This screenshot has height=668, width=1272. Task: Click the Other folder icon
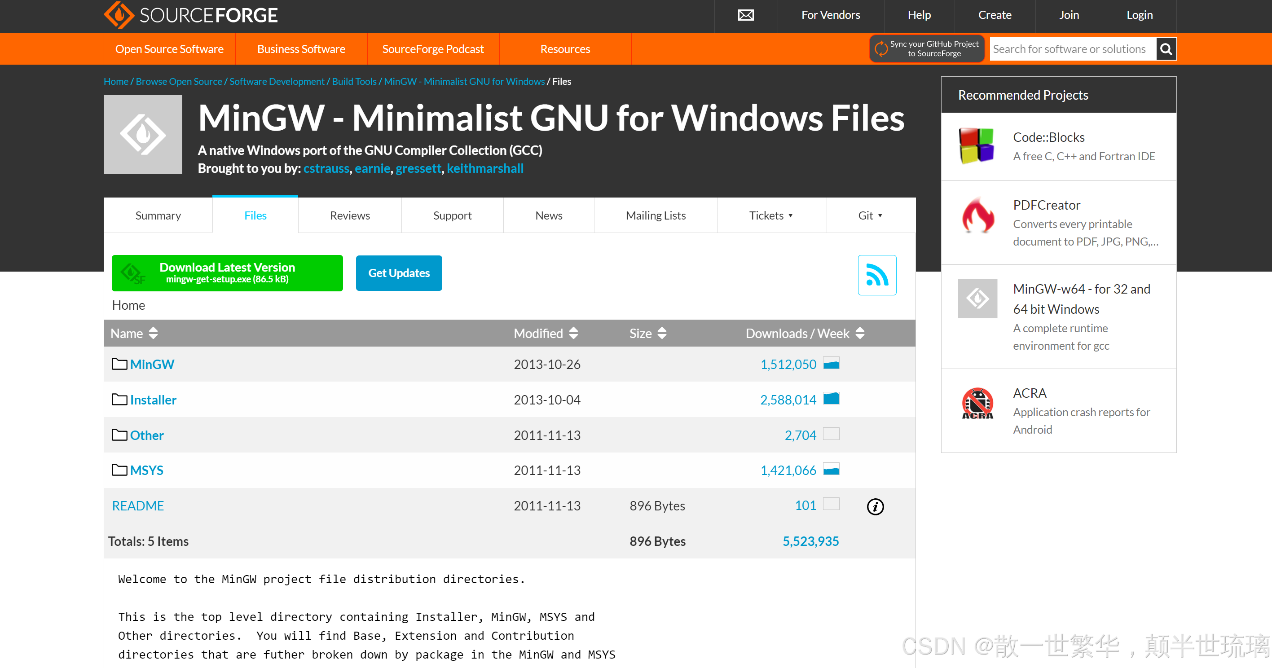pyautogui.click(x=119, y=435)
